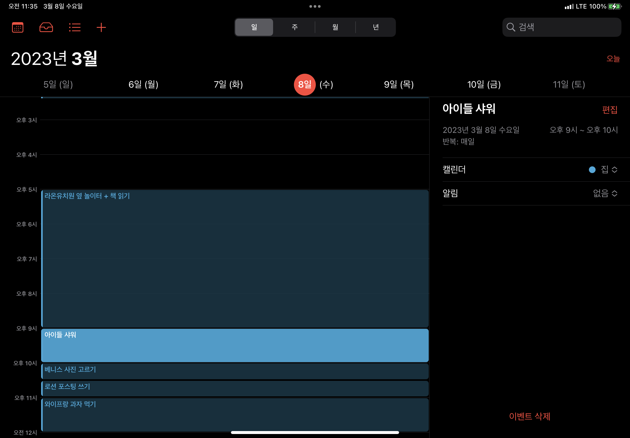
Task: Switch to 년 (year) view tab
Action: point(376,27)
